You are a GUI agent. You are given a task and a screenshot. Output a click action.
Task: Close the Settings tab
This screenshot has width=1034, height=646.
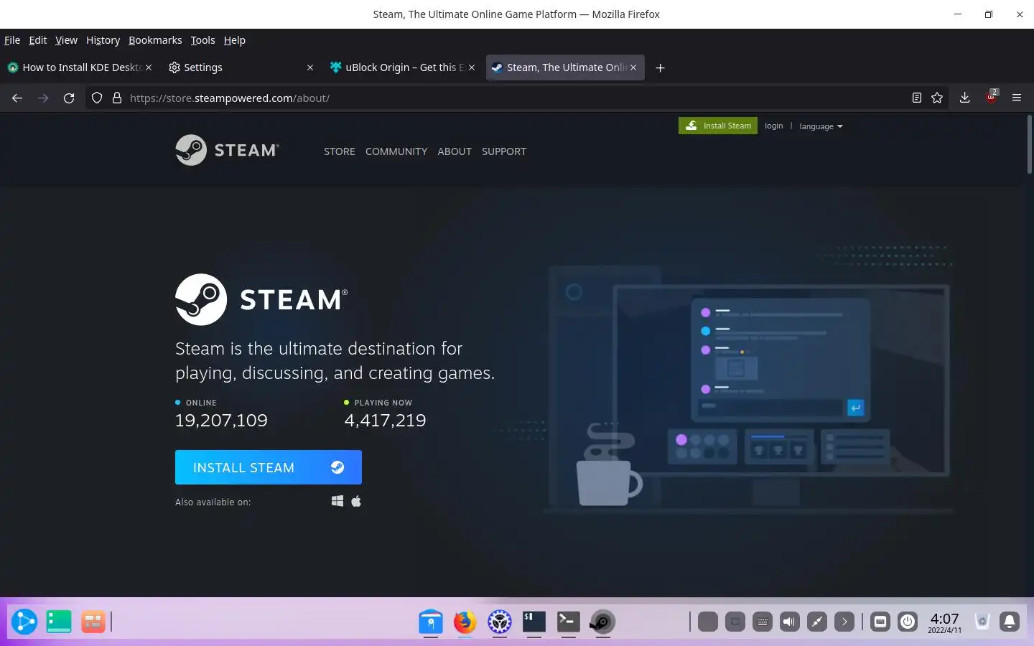pos(310,67)
